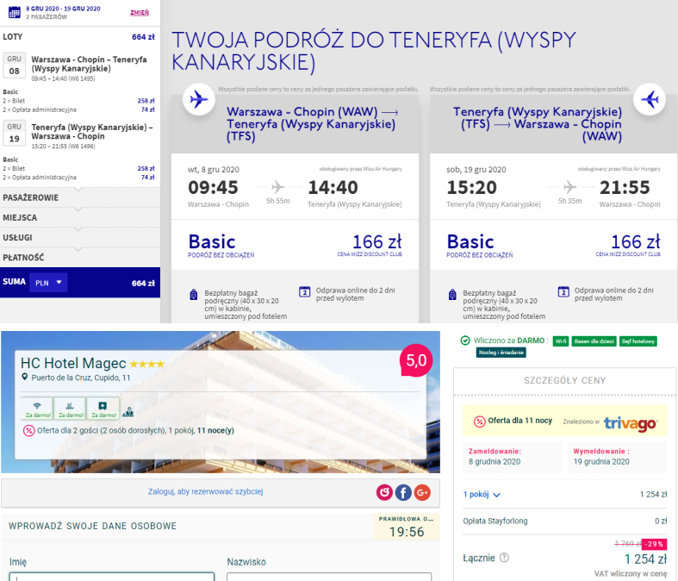Click the free hotel safe amenity icon

103,409
